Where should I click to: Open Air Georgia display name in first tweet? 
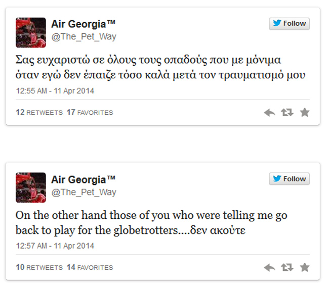click(84, 24)
